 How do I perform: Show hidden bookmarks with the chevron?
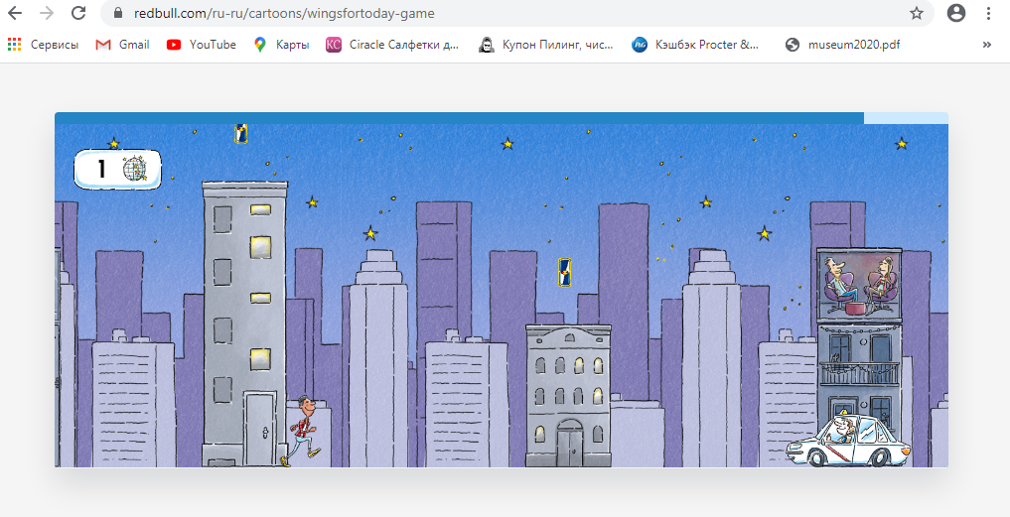[x=986, y=45]
